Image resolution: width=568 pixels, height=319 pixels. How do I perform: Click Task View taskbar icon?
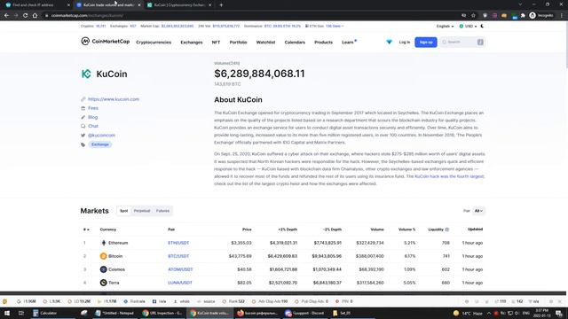point(21,313)
